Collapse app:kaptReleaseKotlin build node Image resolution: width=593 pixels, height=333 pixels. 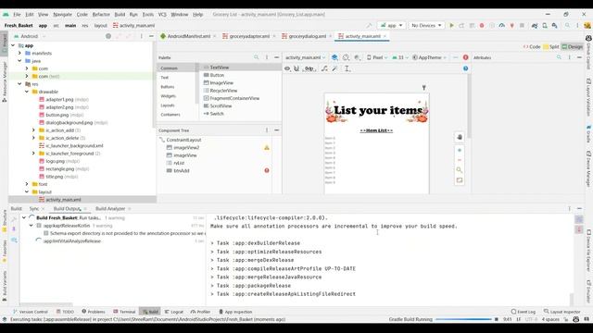[x=32, y=226]
